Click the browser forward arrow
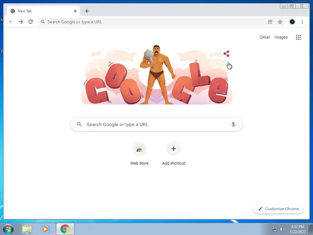Viewport: 313px width, 235px height. tap(21, 22)
